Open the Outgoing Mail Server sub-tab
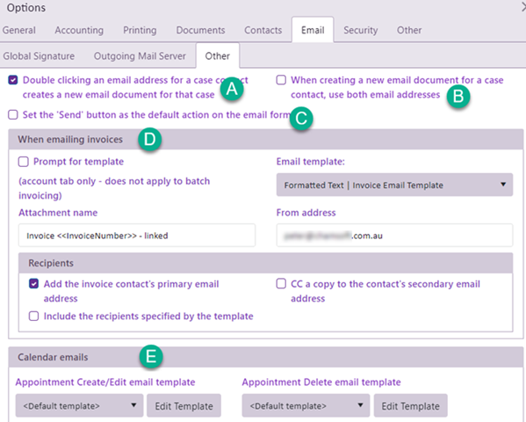The width and height of the screenshot is (526, 422). [x=140, y=56]
